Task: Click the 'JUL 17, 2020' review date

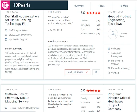Action: click(x=55, y=30)
